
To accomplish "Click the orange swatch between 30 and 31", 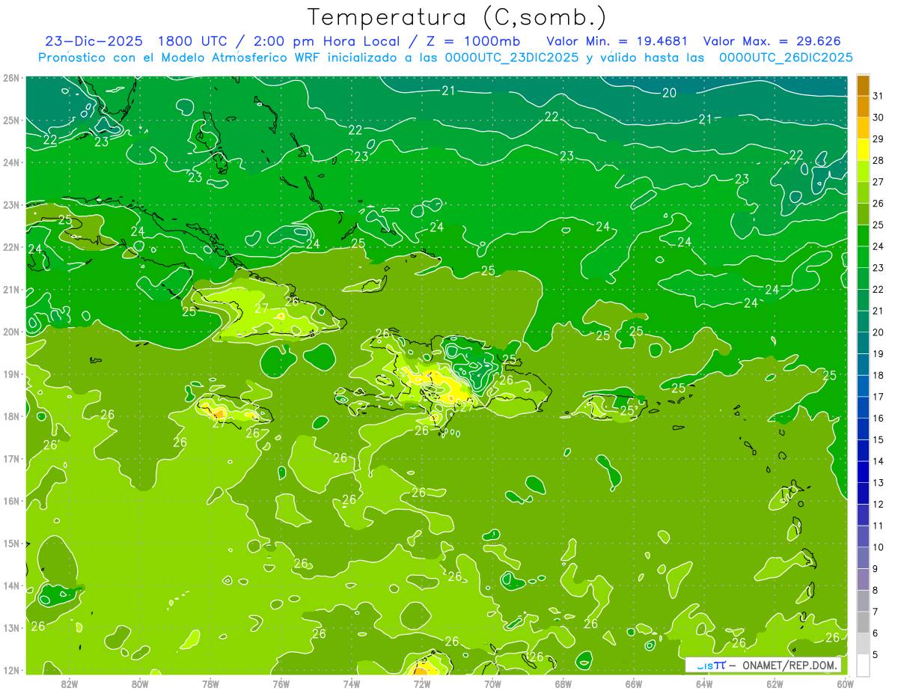I will (x=864, y=106).
